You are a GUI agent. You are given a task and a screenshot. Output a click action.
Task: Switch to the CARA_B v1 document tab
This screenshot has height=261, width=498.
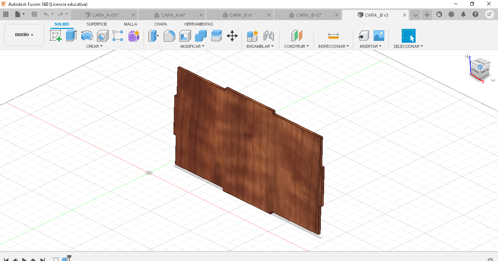click(x=240, y=15)
